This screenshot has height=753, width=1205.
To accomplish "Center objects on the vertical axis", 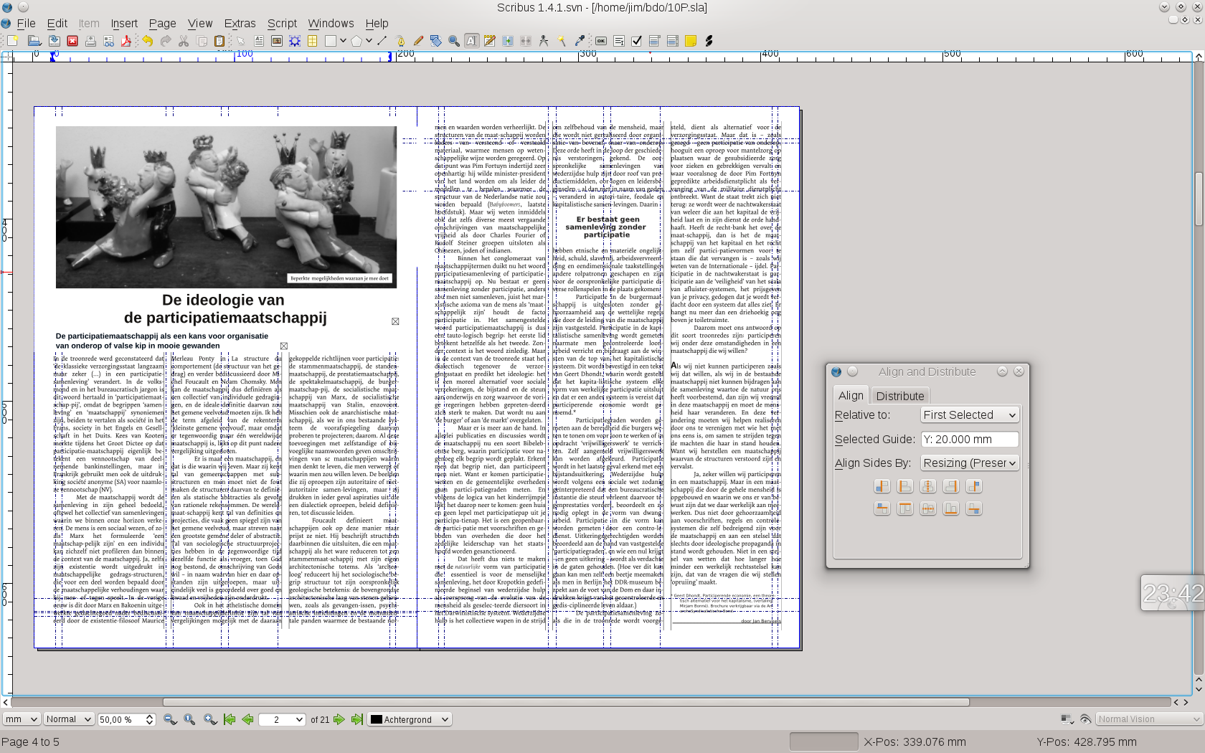I will [x=928, y=486].
